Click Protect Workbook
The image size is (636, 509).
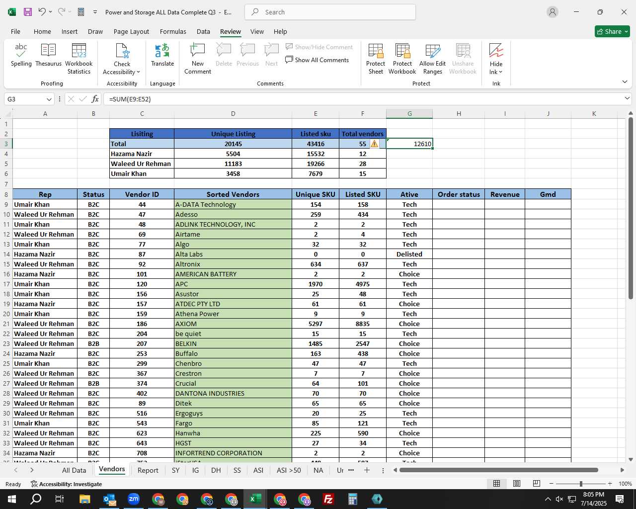tap(402, 59)
